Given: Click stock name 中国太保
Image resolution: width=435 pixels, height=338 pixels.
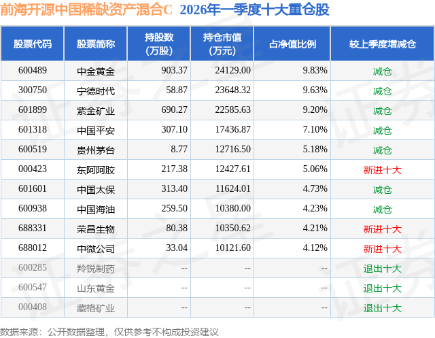Looking at the screenshot, I should (96, 190).
